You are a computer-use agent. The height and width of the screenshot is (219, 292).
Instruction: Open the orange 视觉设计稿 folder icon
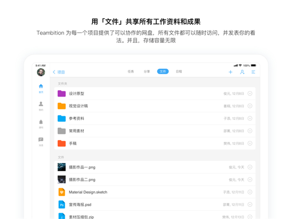coord(62,106)
